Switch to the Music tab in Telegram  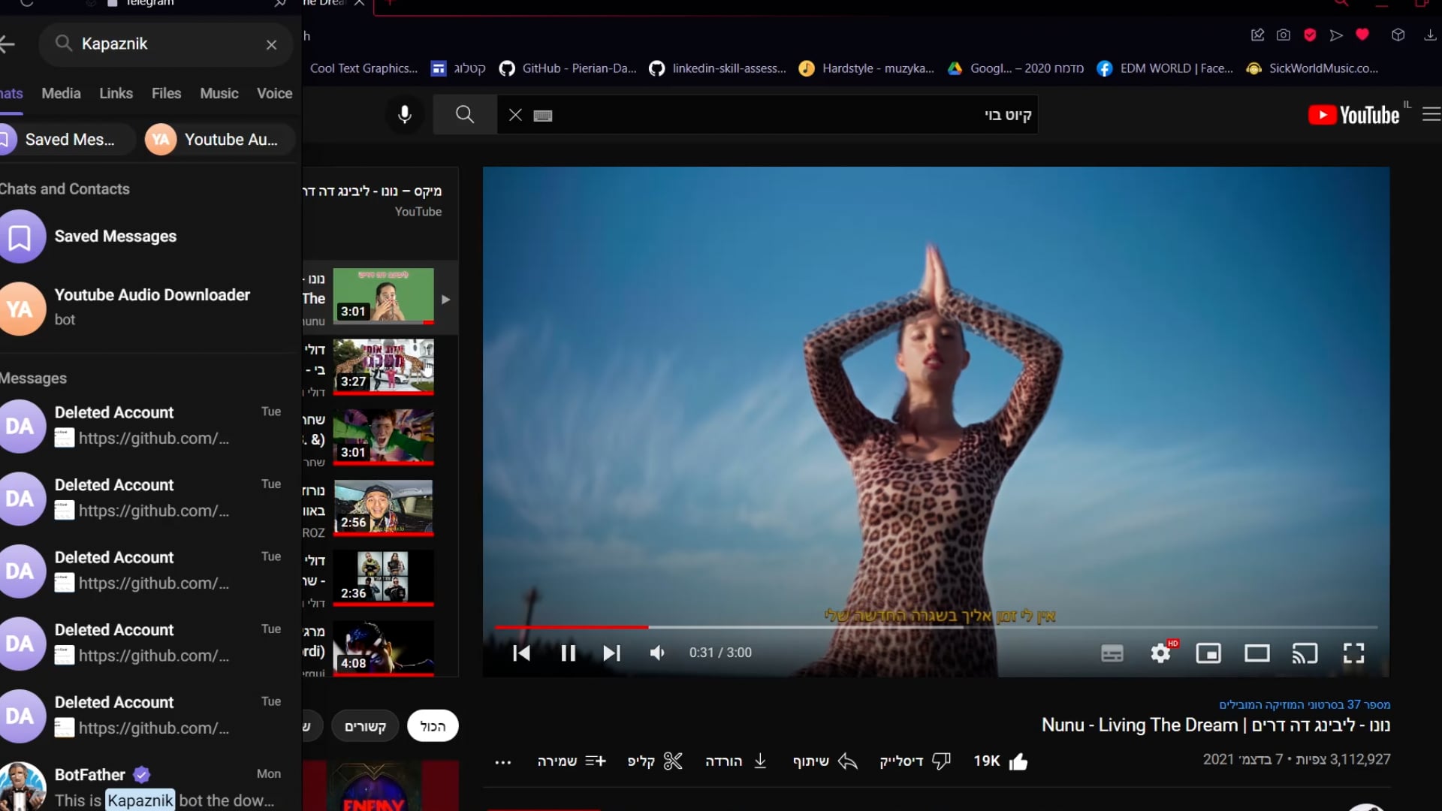(x=219, y=93)
